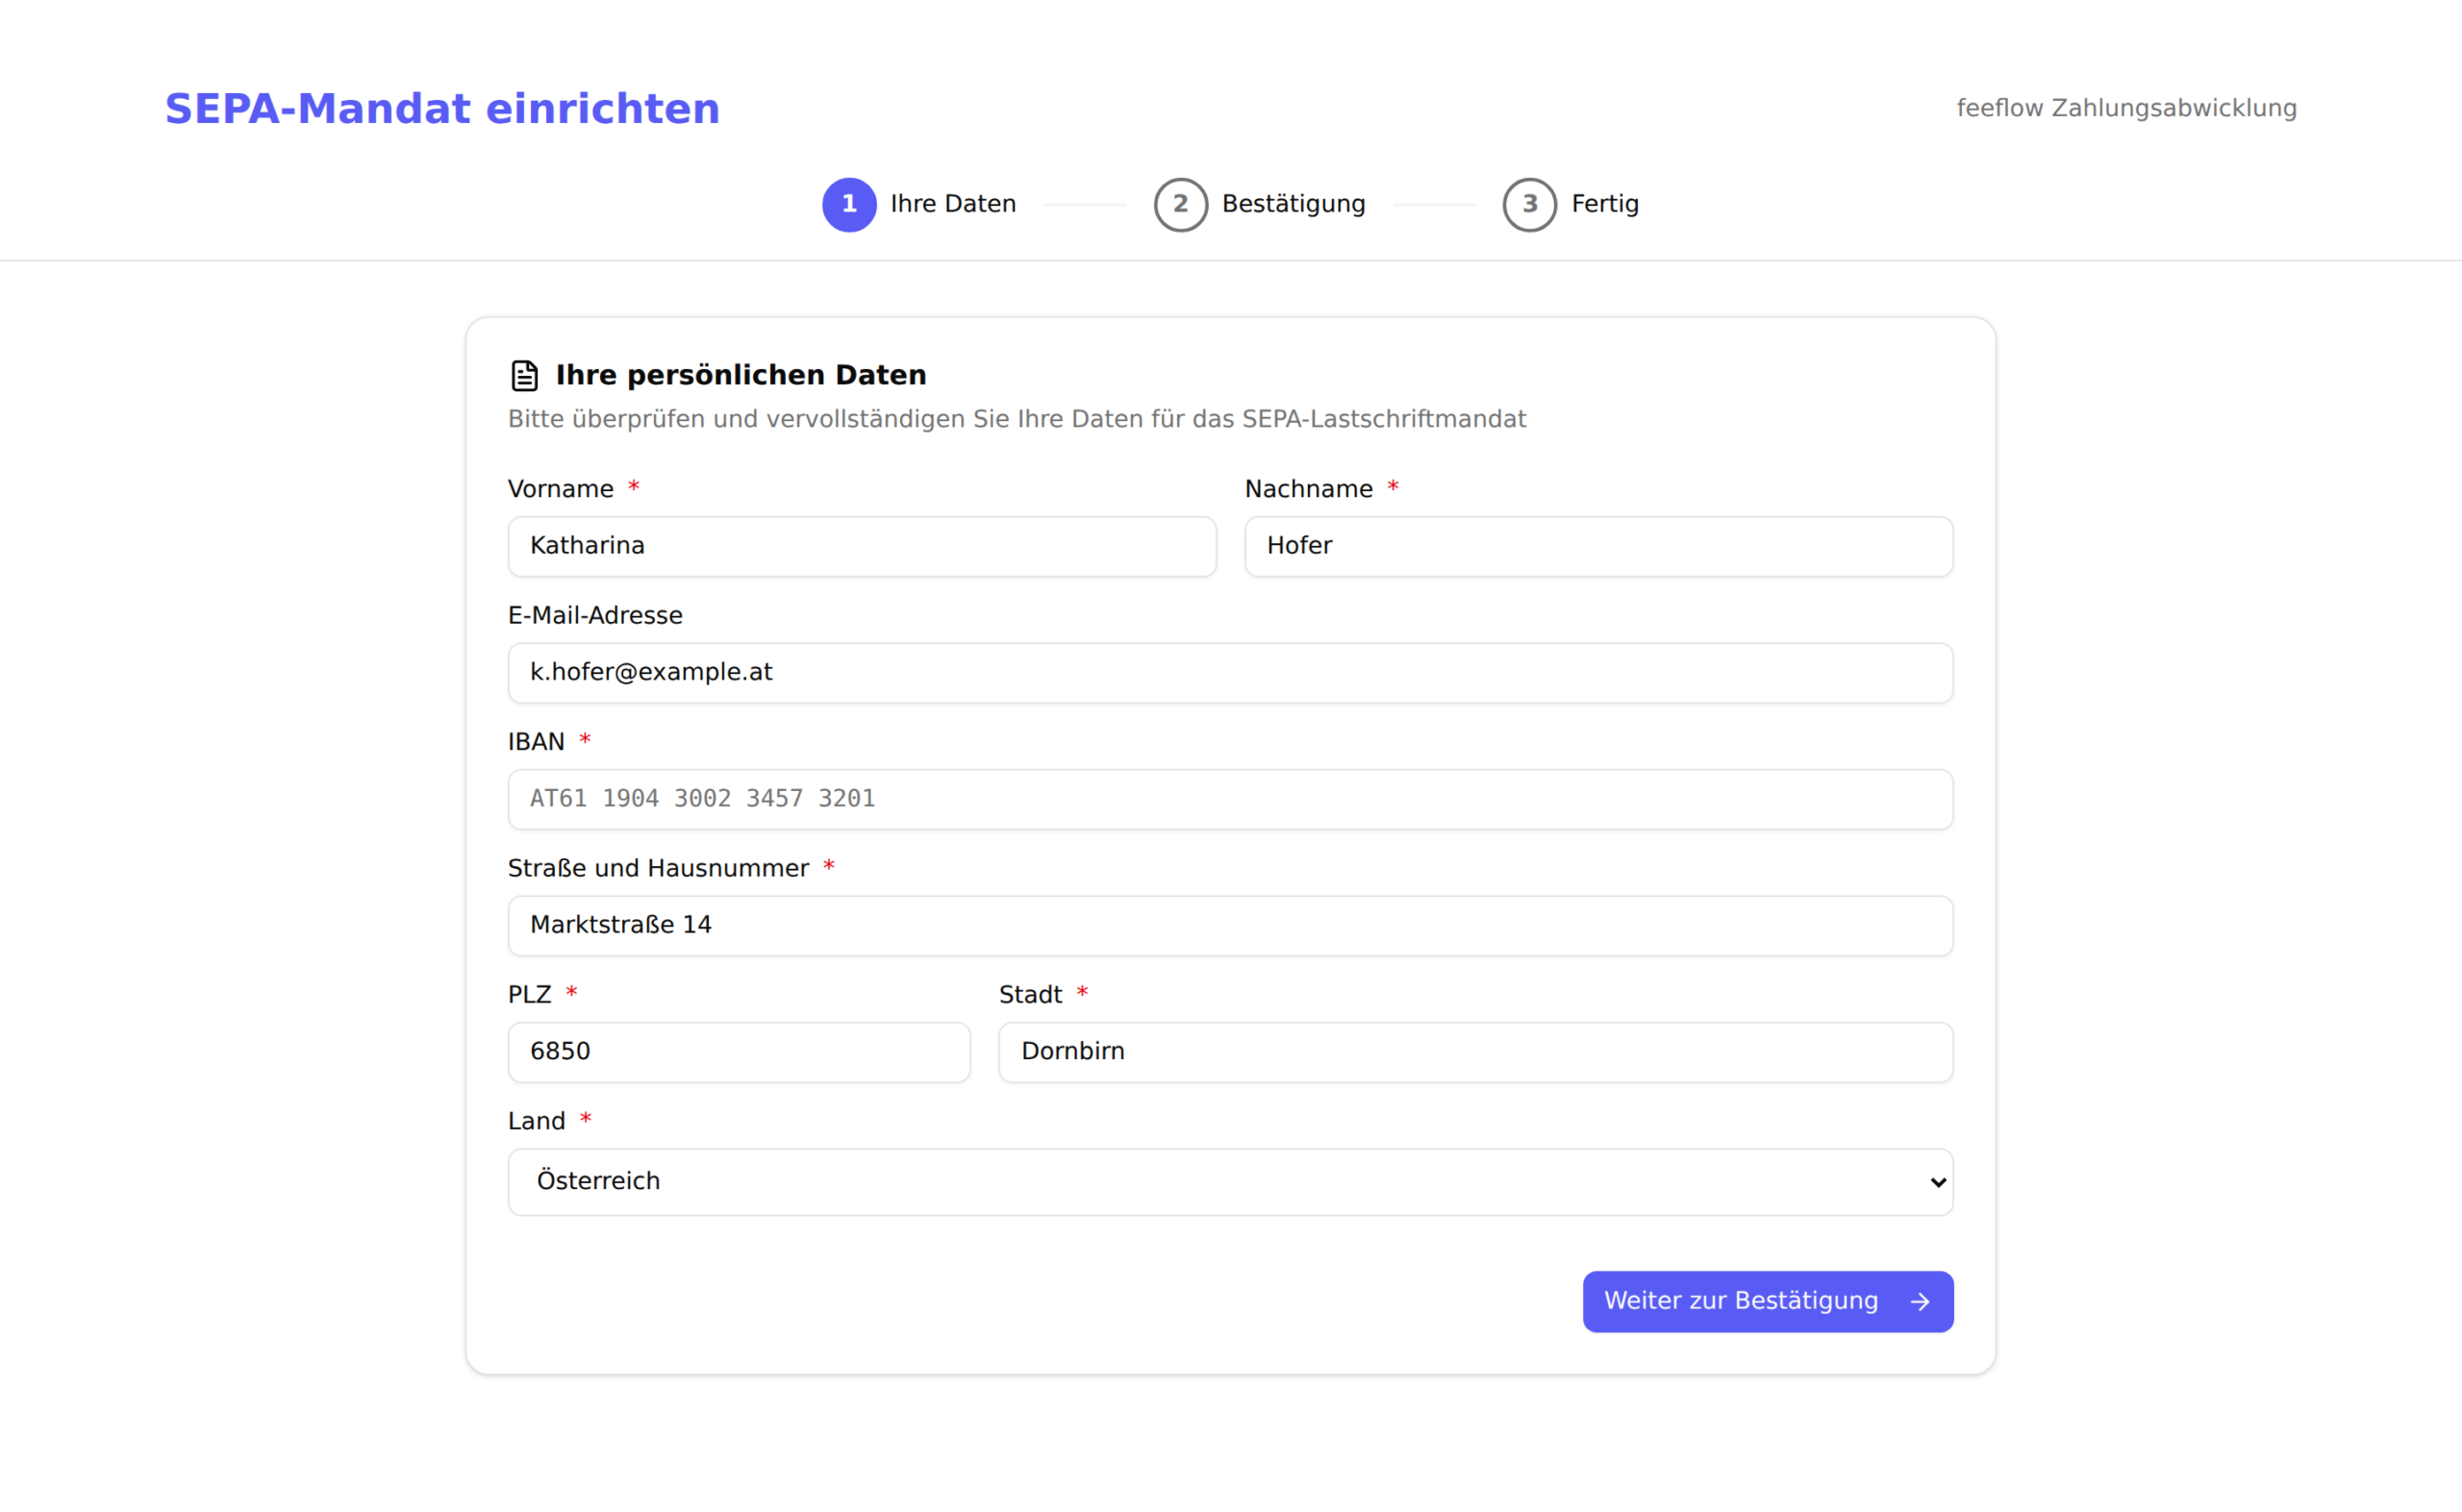Click the Nachname field label
Image resolution: width=2462 pixels, height=1512 pixels.
[x=1309, y=489]
